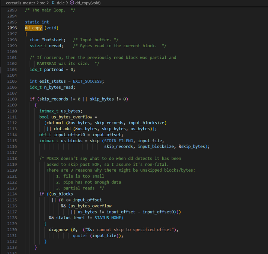Select dd_copy(void) breadcrumb symbol
This screenshot has width=268, height=254.
pyautogui.click(x=88, y=3)
